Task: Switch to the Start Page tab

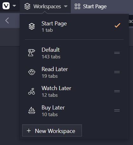Action: pyautogui.click(x=90, y=6)
